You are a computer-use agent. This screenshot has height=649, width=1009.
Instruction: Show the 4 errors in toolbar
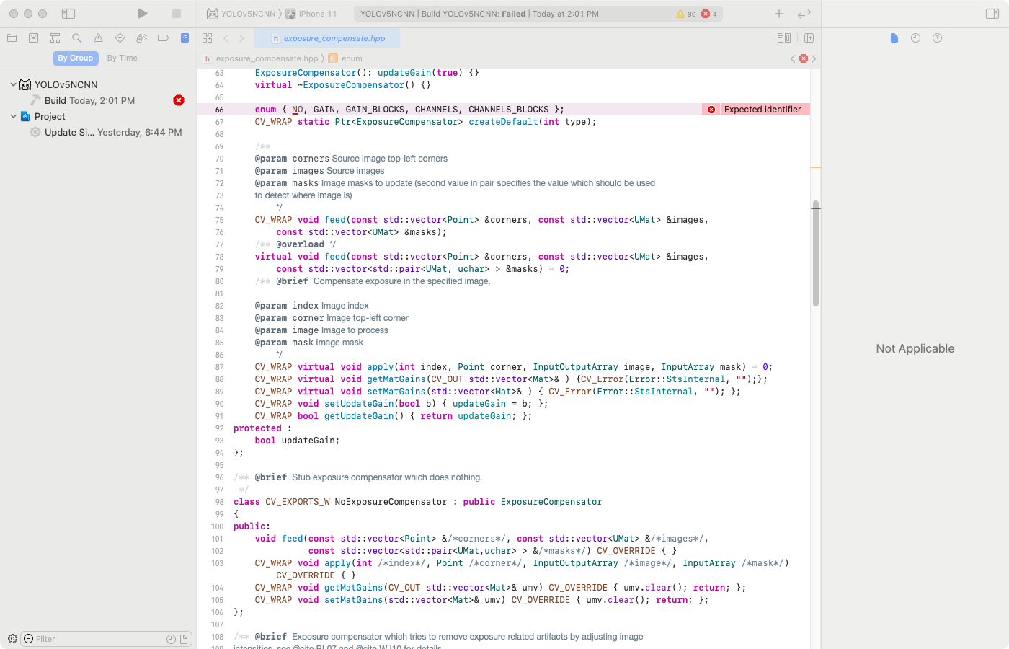(710, 14)
